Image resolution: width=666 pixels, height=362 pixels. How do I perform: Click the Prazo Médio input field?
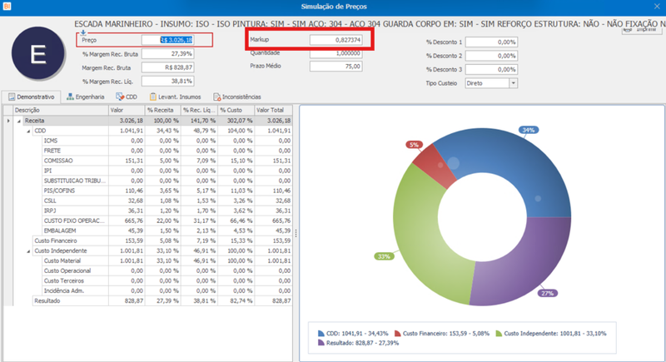pyautogui.click(x=335, y=67)
